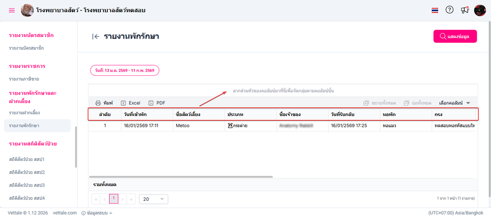Click the hospital logo thumbnail
The width and height of the screenshot is (491, 218).
click(x=27, y=10)
